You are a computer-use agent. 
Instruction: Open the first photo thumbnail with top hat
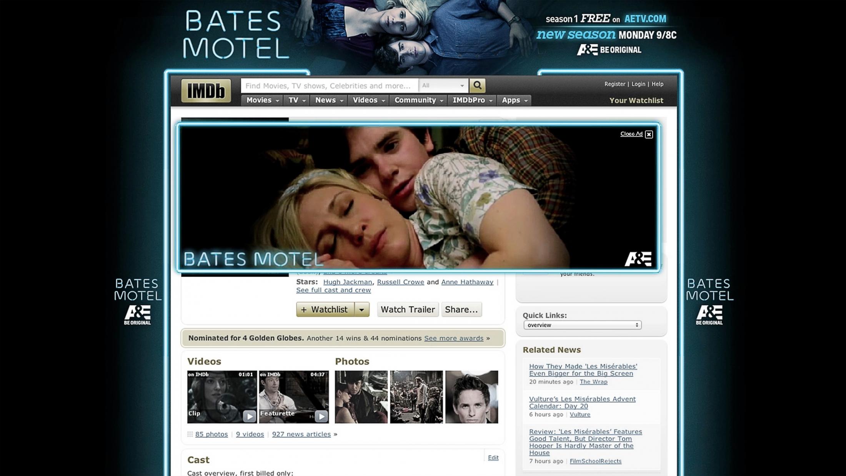coord(361,397)
